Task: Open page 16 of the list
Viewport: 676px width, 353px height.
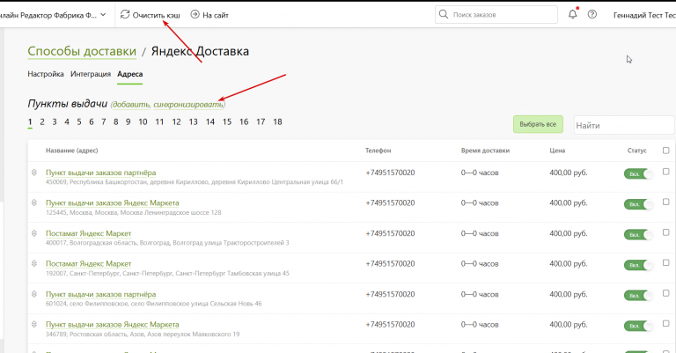Action: tap(244, 122)
